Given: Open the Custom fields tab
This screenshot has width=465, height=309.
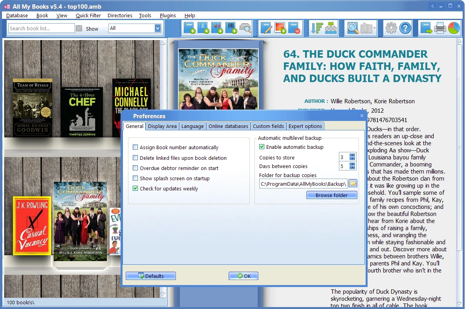Looking at the screenshot, I should (268, 126).
